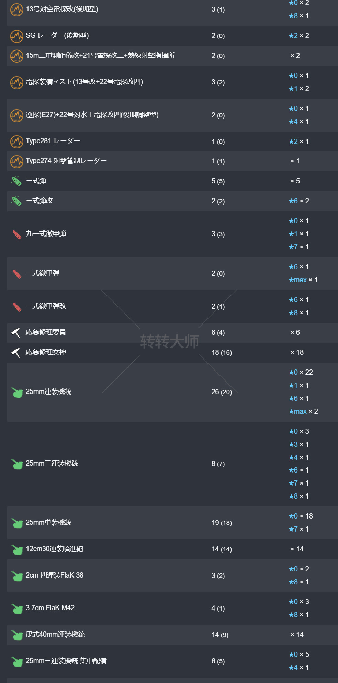
Task: Click the repair icon beside 応急修理要員
Action: [x=16, y=332]
